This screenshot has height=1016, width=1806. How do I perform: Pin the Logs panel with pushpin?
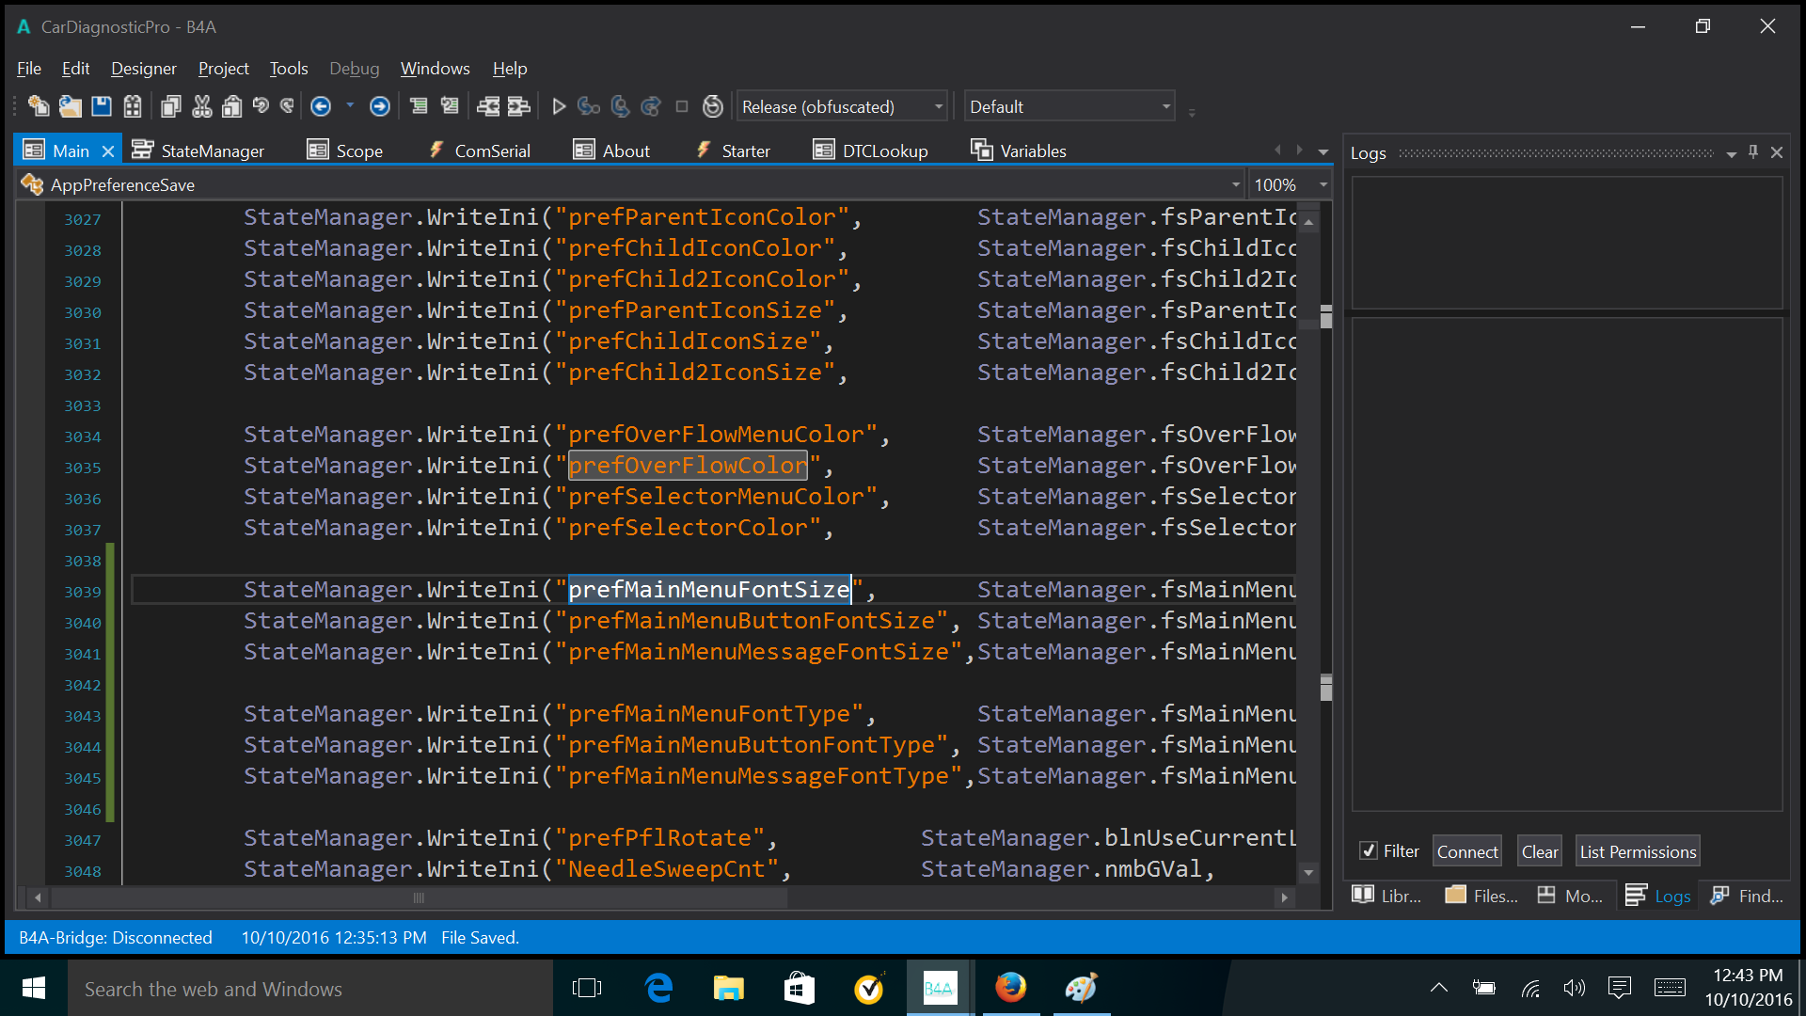1753,151
